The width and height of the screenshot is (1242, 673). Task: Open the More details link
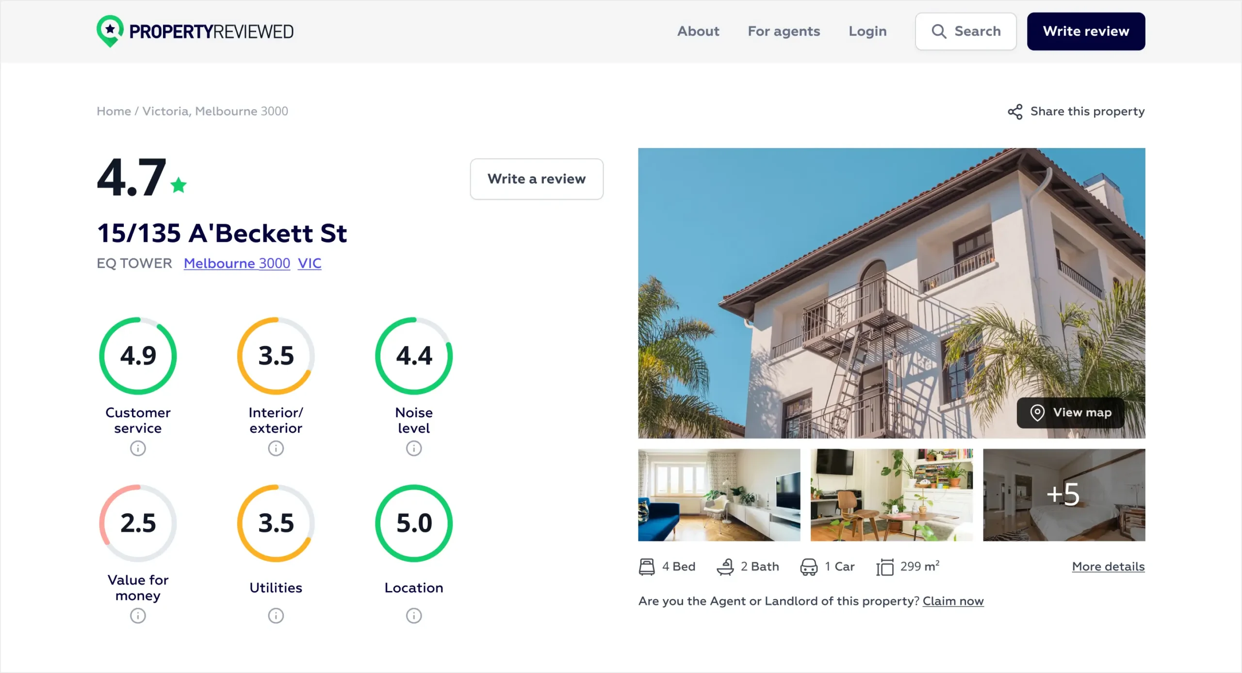point(1108,566)
